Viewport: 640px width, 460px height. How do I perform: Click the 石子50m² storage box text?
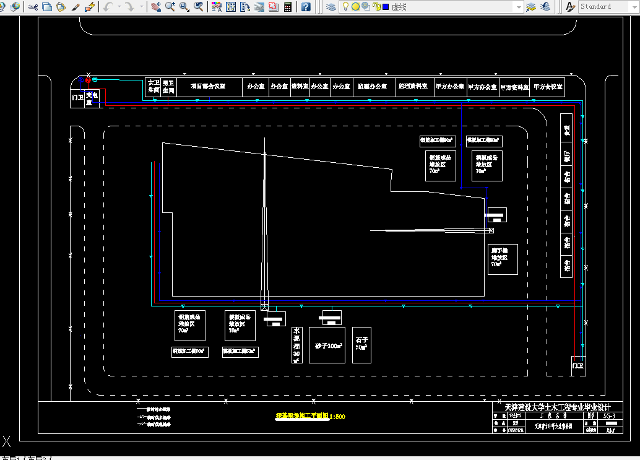tap(361, 343)
